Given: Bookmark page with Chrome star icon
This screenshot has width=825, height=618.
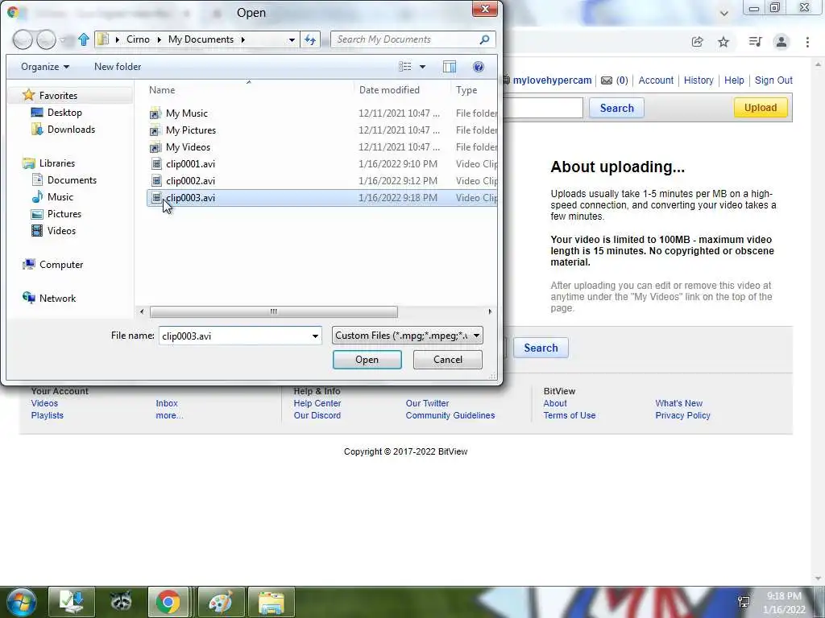Looking at the screenshot, I should pyautogui.click(x=723, y=42).
